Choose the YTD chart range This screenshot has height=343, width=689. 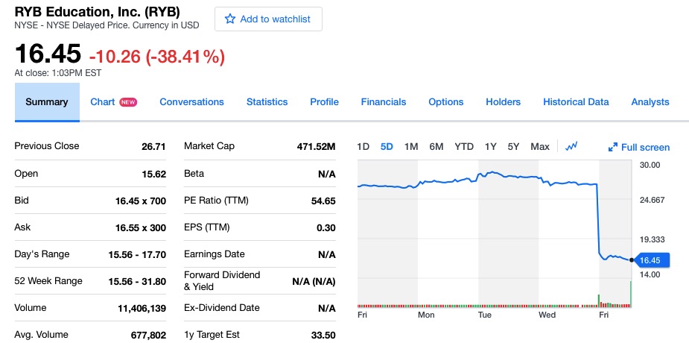point(464,146)
